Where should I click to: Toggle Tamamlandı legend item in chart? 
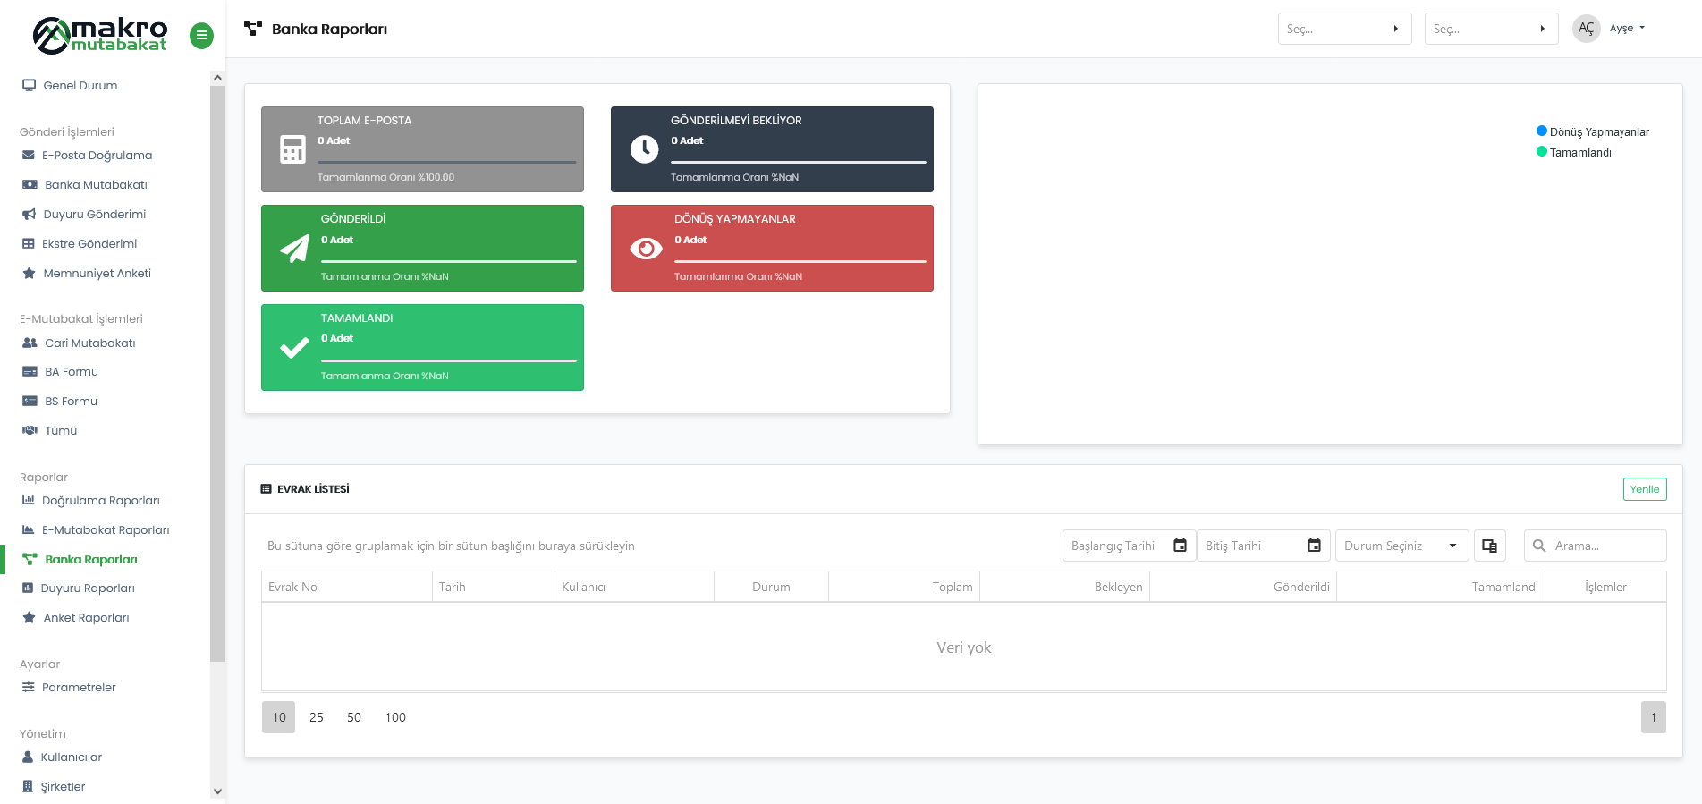pos(1579,152)
